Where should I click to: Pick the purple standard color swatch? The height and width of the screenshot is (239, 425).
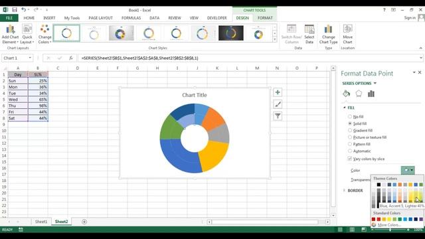pyautogui.click(x=421, y=219)
